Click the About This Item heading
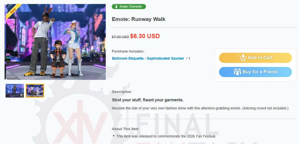The width and height of the screenshot is (299, 144). coord(125,129)
